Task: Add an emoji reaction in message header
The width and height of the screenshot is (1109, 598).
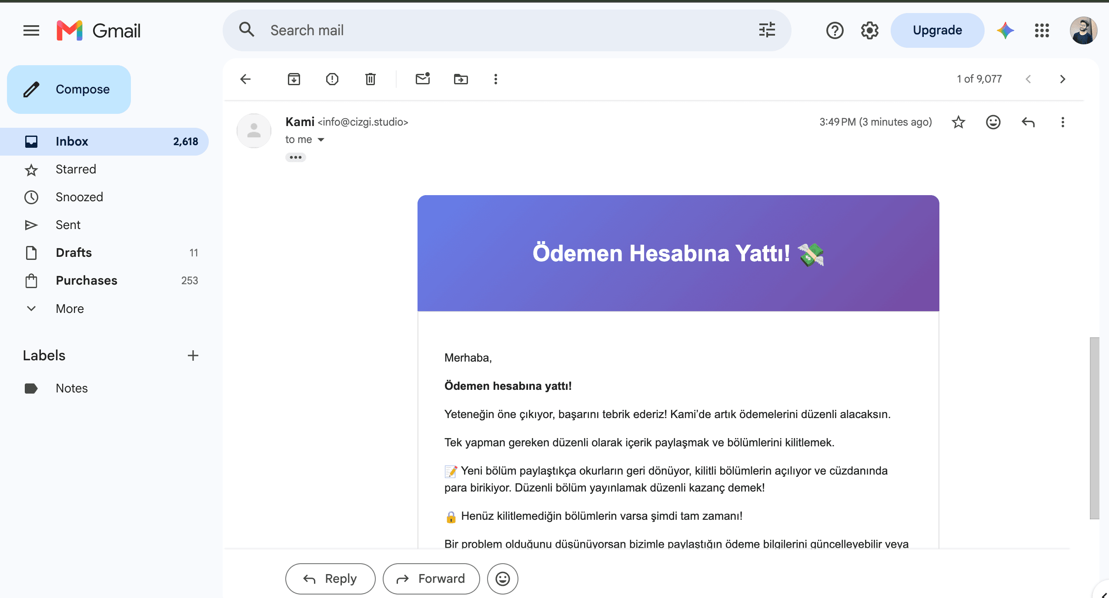Action: point(993,122)
